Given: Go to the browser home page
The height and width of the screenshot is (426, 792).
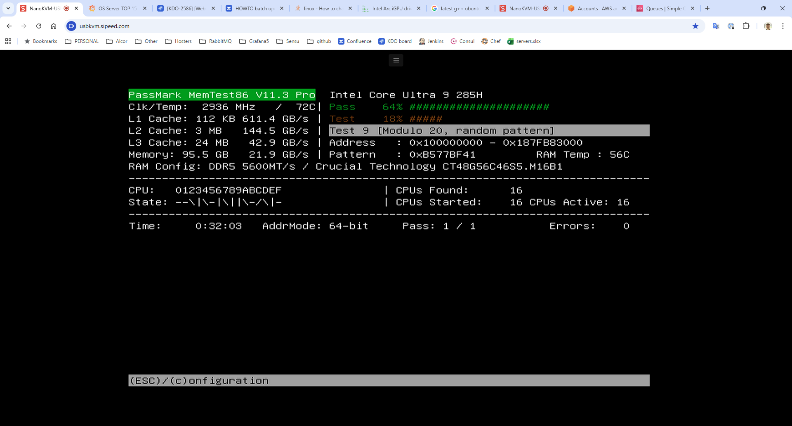Looking at the screenshot, I should pos(54,26).
